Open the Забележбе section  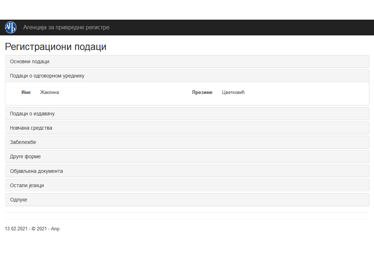[23, 142]
